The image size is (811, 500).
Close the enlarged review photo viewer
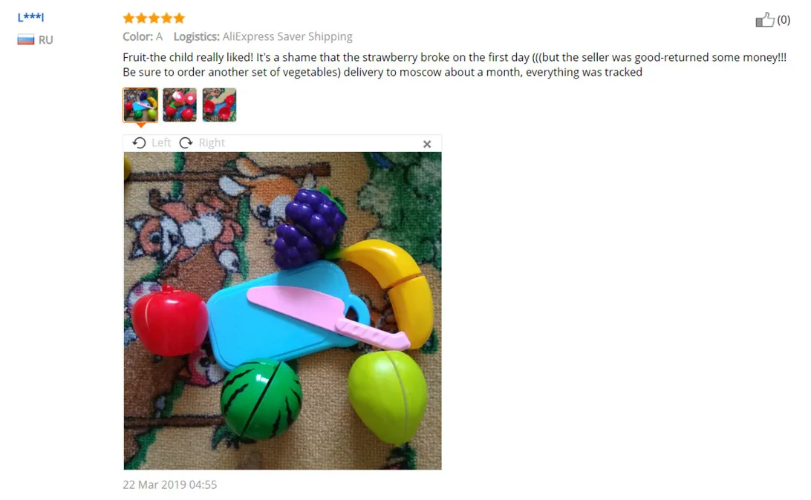coord(427,144)
